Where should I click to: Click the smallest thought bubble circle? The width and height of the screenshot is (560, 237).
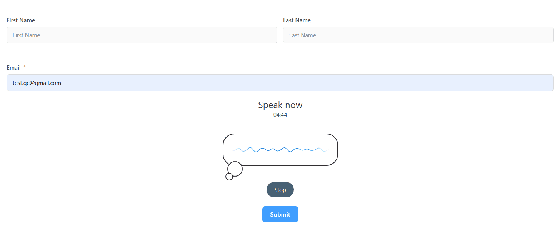[x=229, y=177]
